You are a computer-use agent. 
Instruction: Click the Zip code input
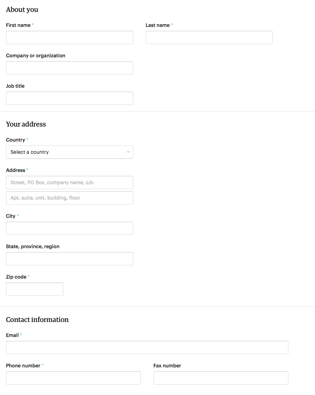(x=35, y=289)
